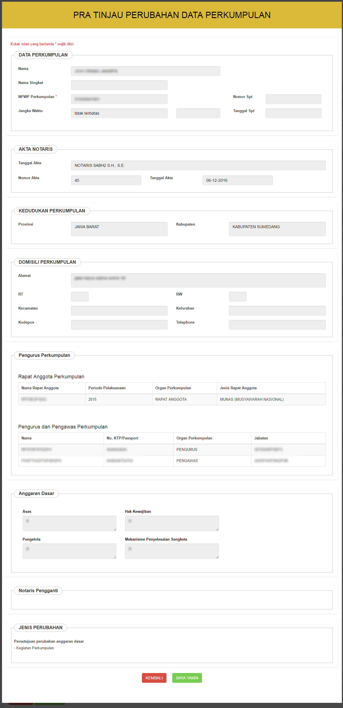Select the Kodepos input field
343x708 pixels.
[x=119, y=325]
